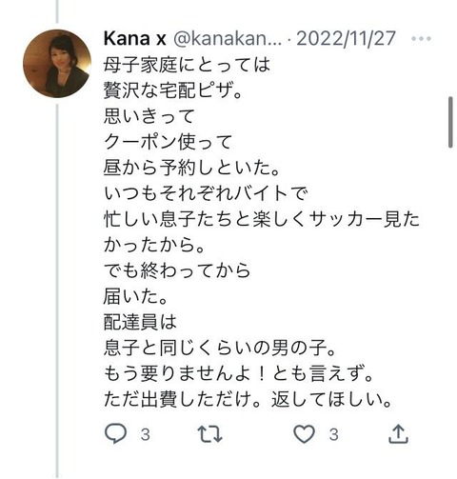Click the line 昼から予約しといた。

191,168
